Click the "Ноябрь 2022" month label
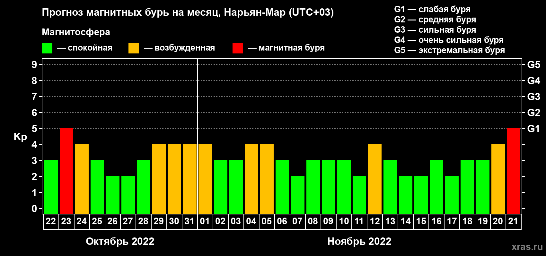 (359, 241)
